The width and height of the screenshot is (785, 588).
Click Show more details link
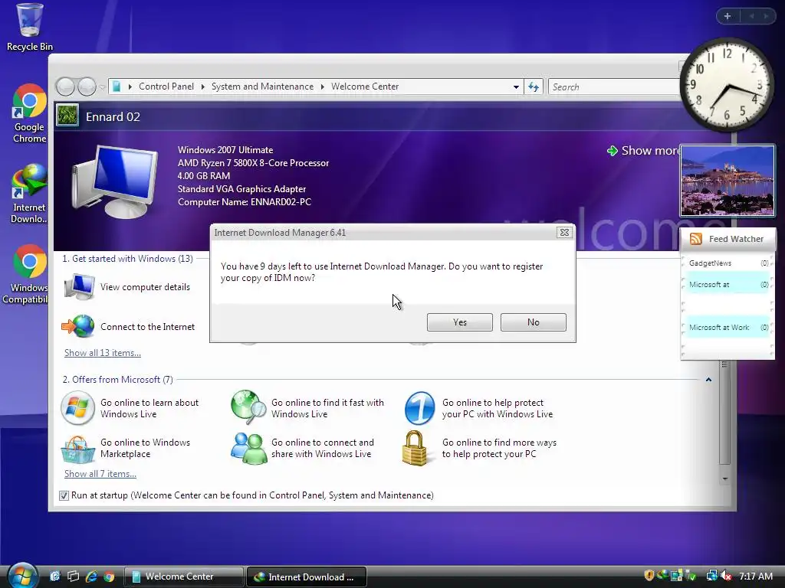649,151
